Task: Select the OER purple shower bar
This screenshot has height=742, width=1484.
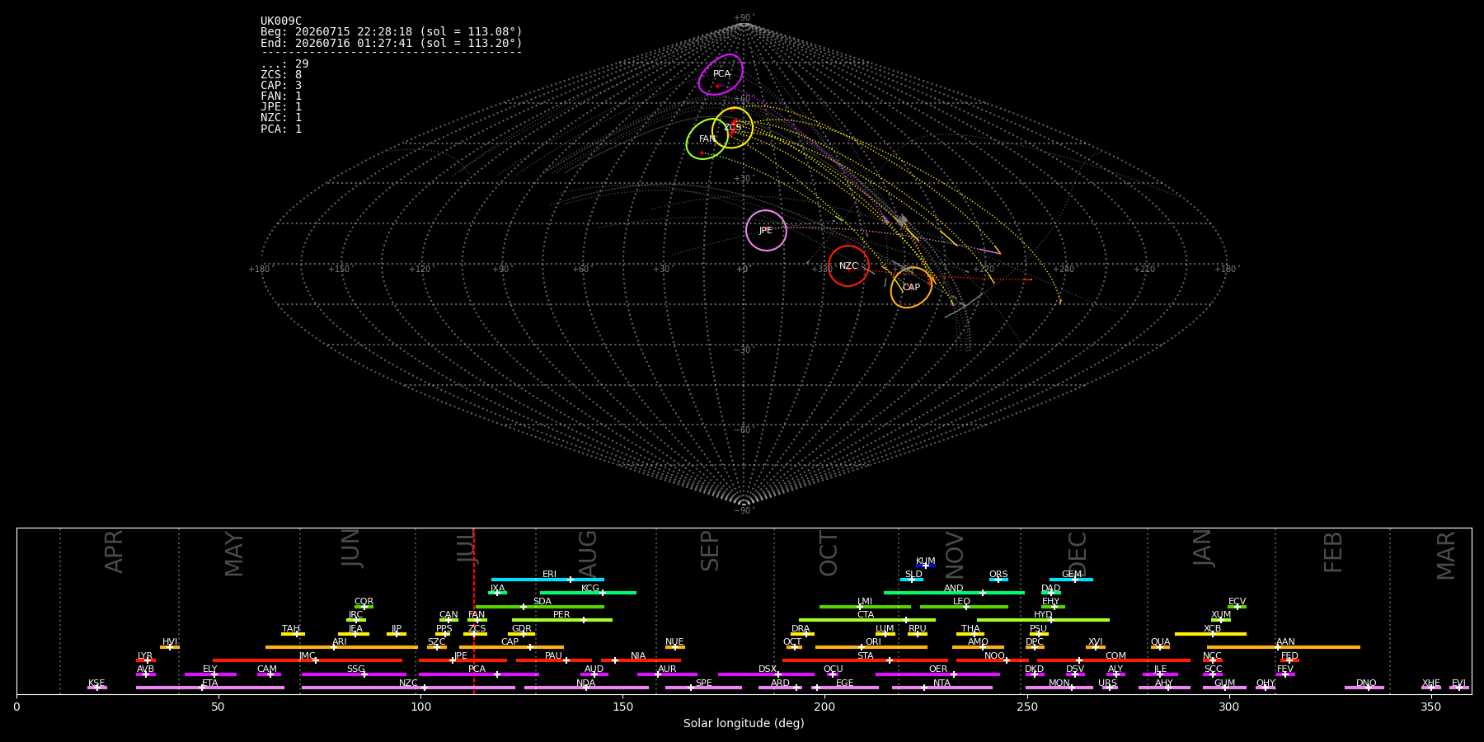Action: click(937, 674)
